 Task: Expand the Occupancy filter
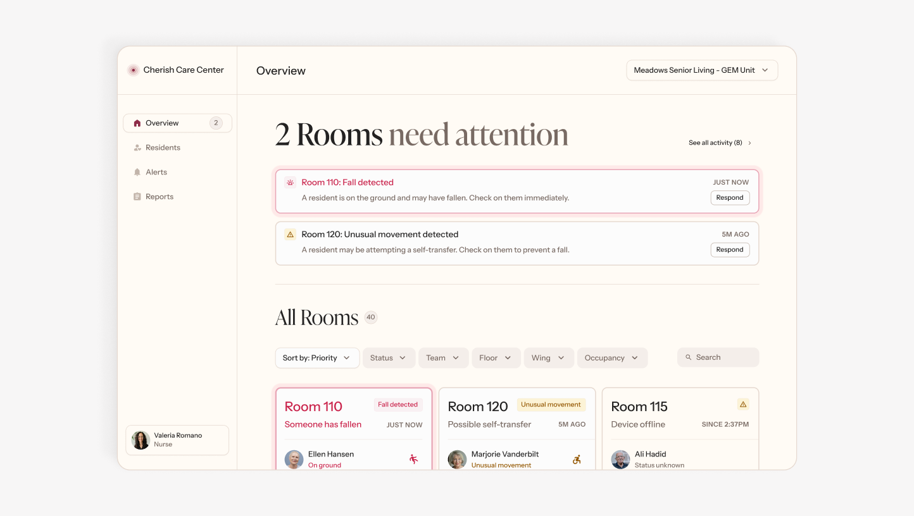612,358
